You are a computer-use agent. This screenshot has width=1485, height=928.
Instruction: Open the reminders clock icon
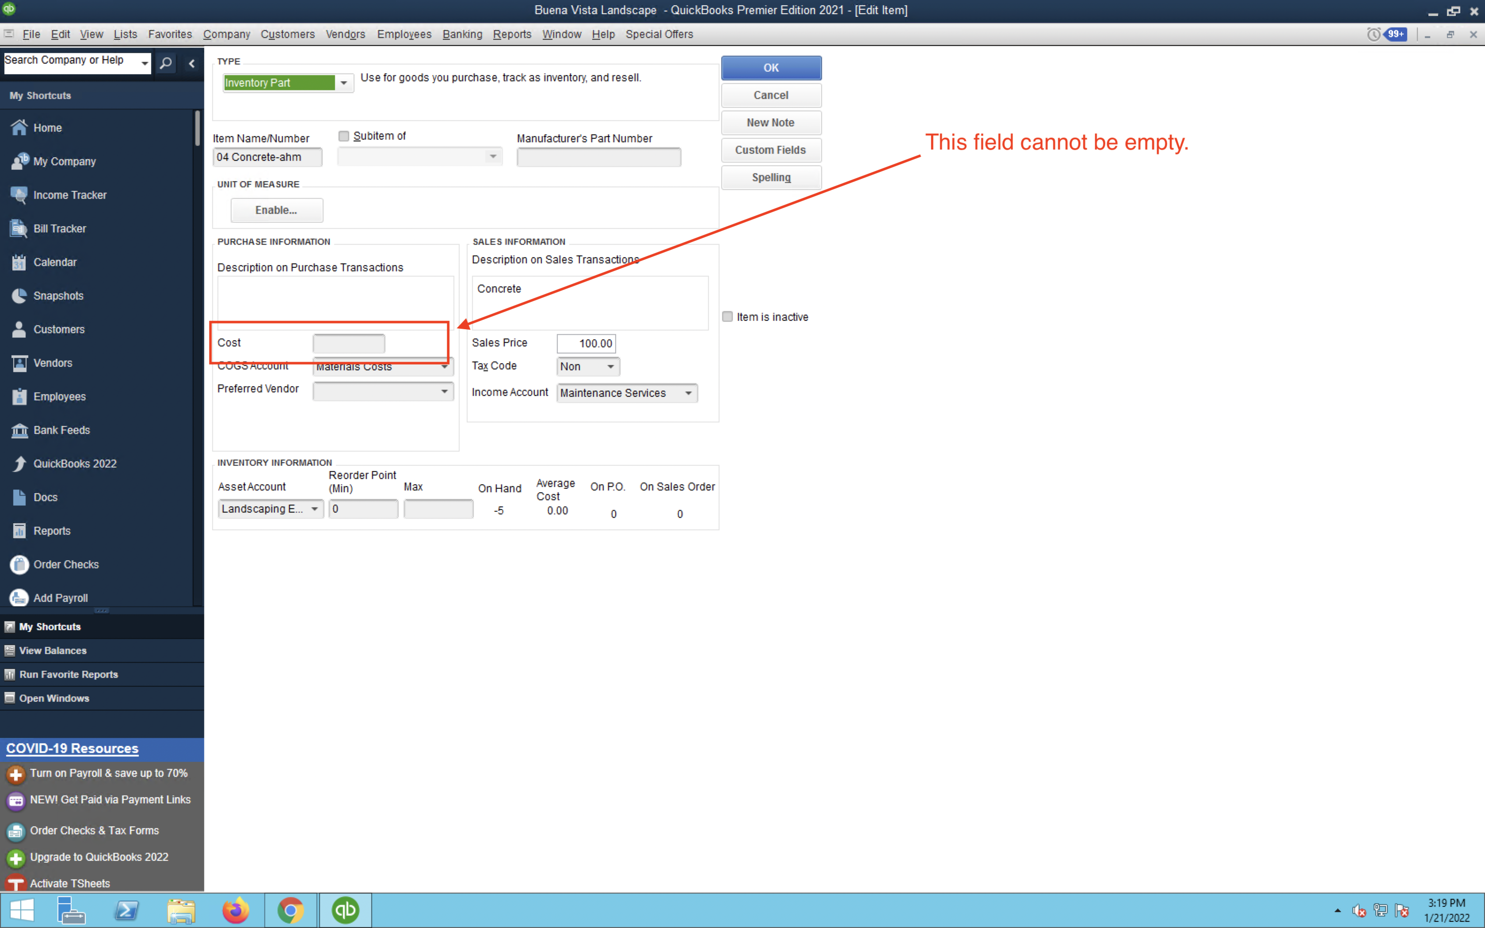coord(1373,34)
